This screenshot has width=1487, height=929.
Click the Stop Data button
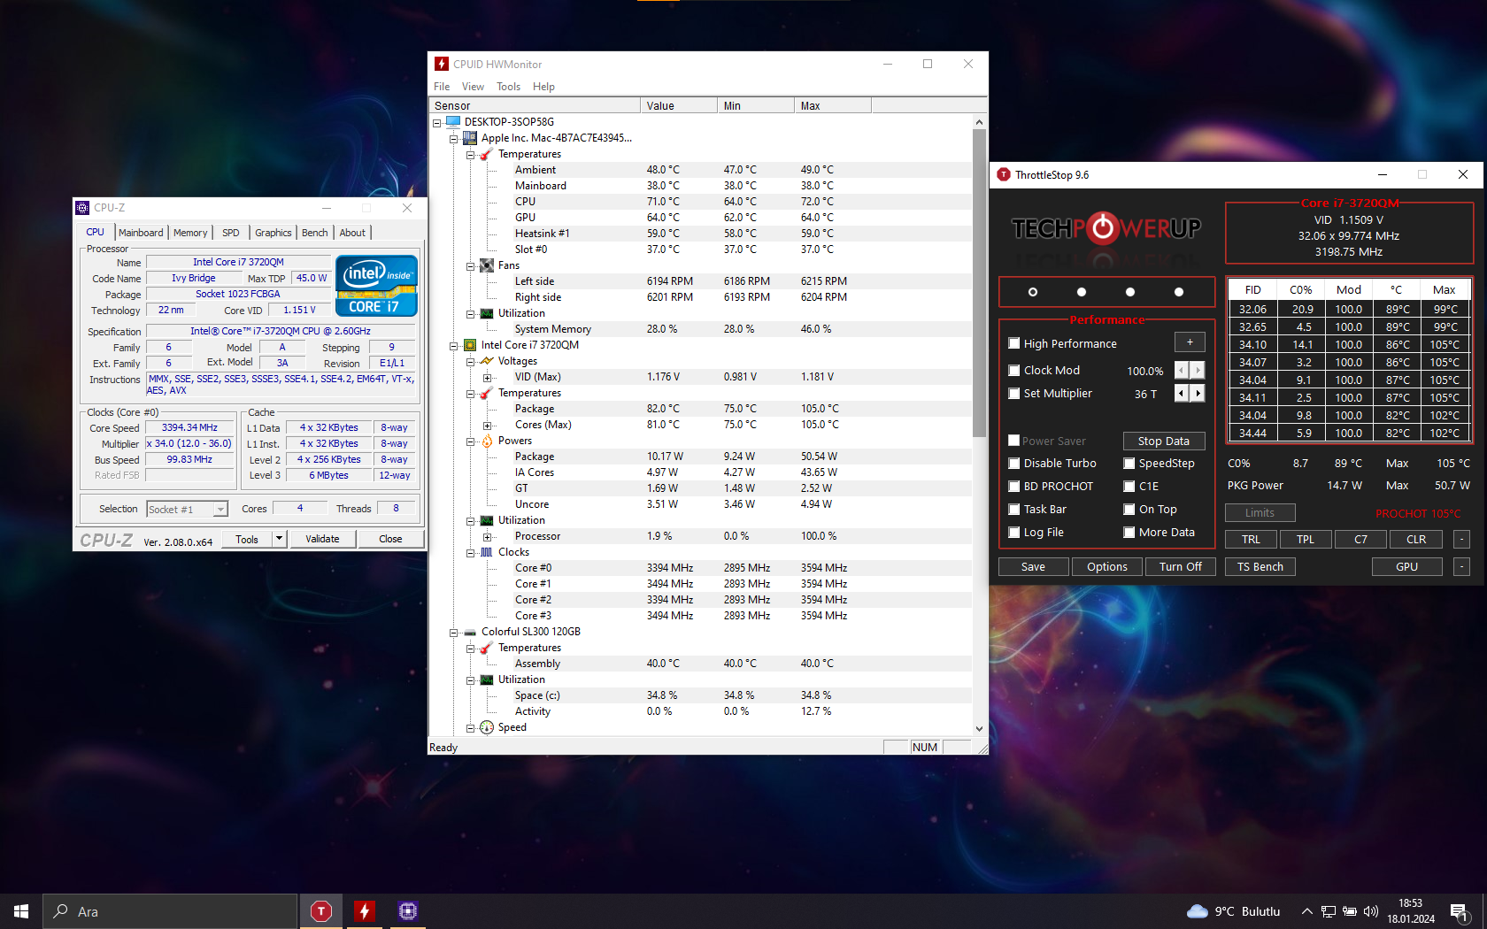pos(1164,441)
